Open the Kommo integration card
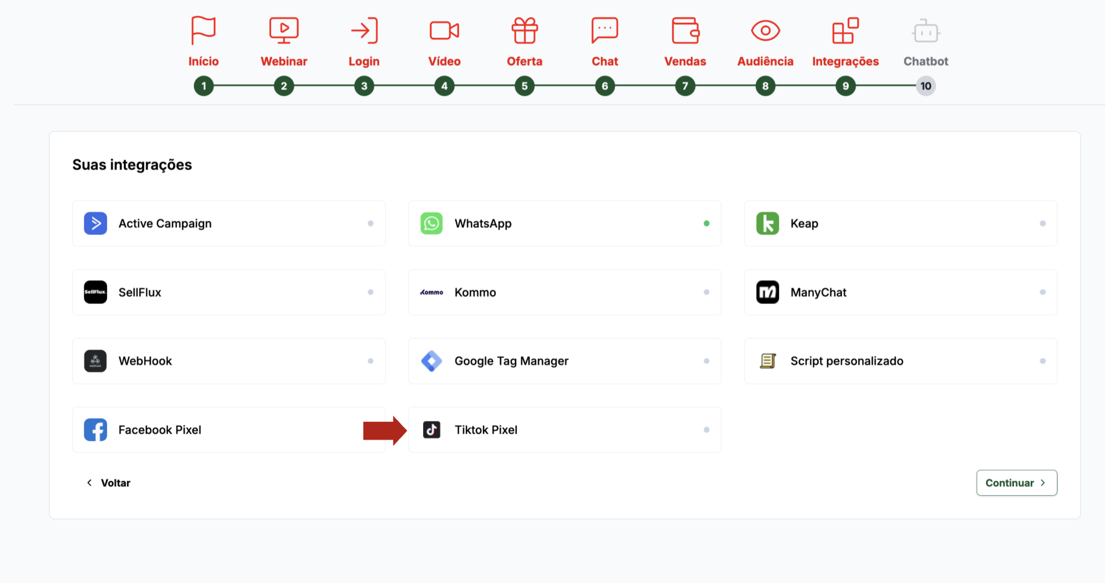Screen dimensions: 1105x583 (x=564, y=292)
